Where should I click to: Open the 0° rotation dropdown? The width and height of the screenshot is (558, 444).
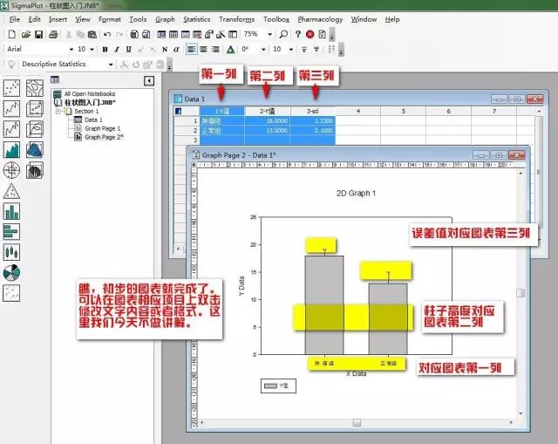[263, 49]
